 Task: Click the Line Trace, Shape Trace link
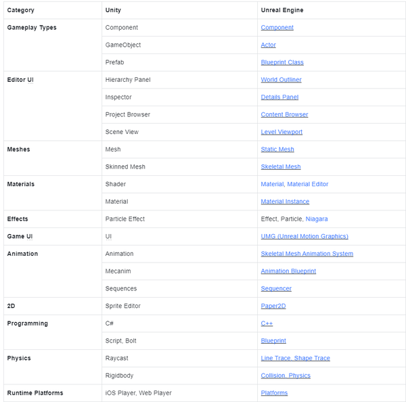click(295, 359)
